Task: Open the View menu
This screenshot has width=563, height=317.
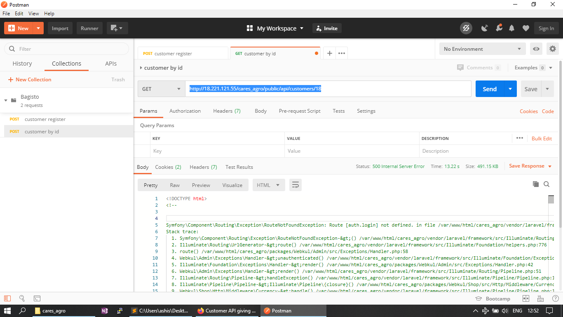Action: click(34, 13)
